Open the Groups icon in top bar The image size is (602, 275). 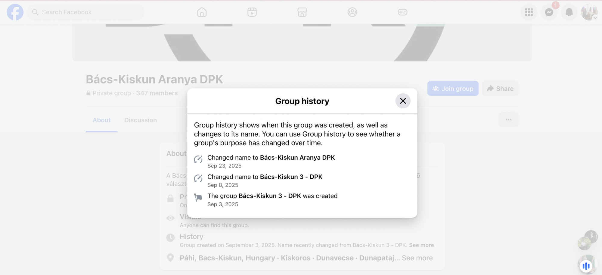tap(352, 12)
